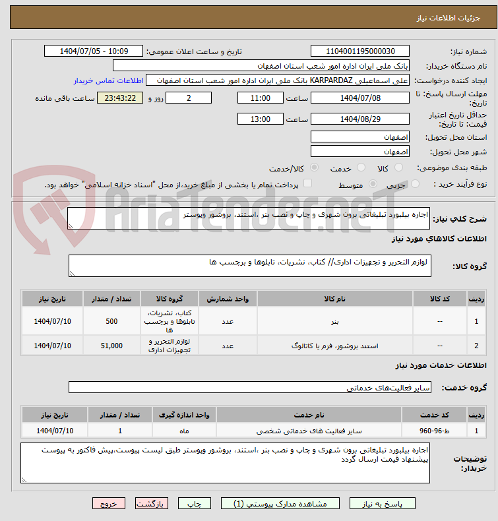Viewport: 498px width, 521px height.
Task: Click the لوازم التحریر و تجهیزات اداری table cell
Action: pos(170,346)
